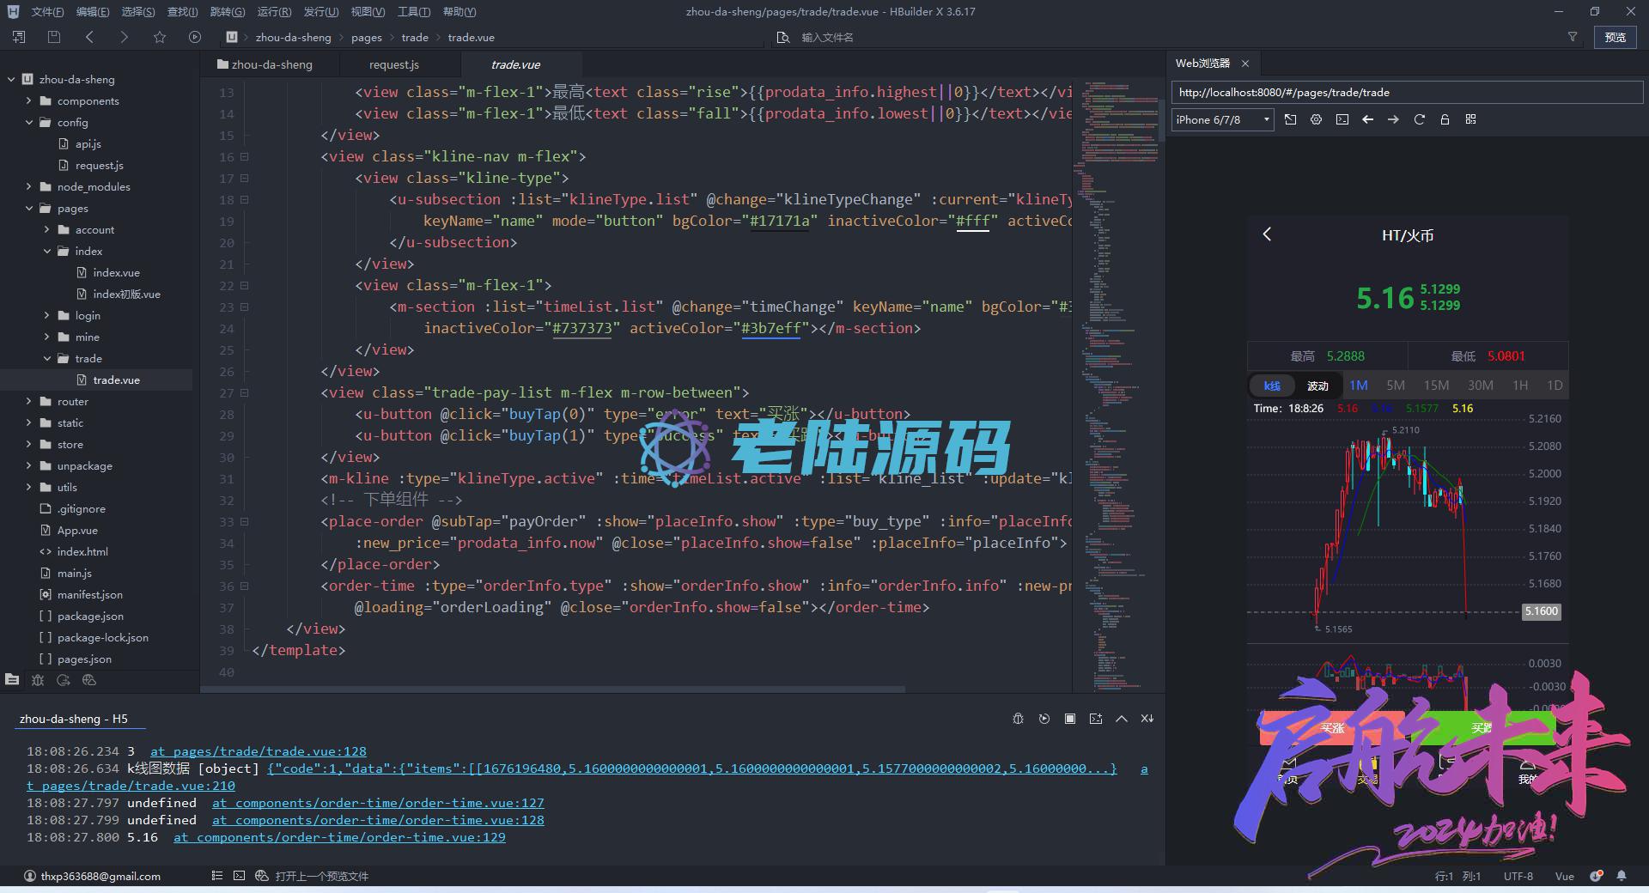Open the 文件(F) menu
Screen dimensions: 1649x893
[47, 12]
